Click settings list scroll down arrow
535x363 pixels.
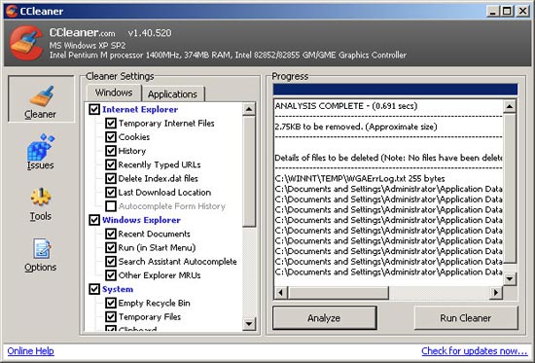click(x=249, y=323)
